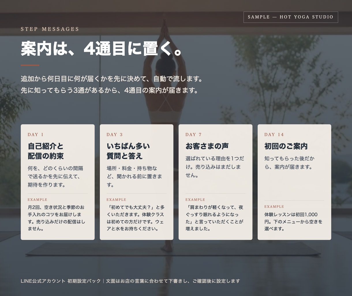Viewport: 352px width, 296px height.
Task: Click the EXAMPLE label in the DAY 1 card
Action: tap(38, 200)
